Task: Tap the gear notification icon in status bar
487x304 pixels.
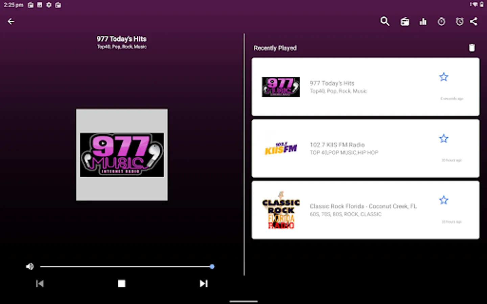Action: click(49, 5)
